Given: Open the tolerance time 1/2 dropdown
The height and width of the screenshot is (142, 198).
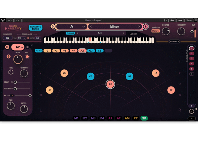Looking at the screenshot, I should (21, 38).
